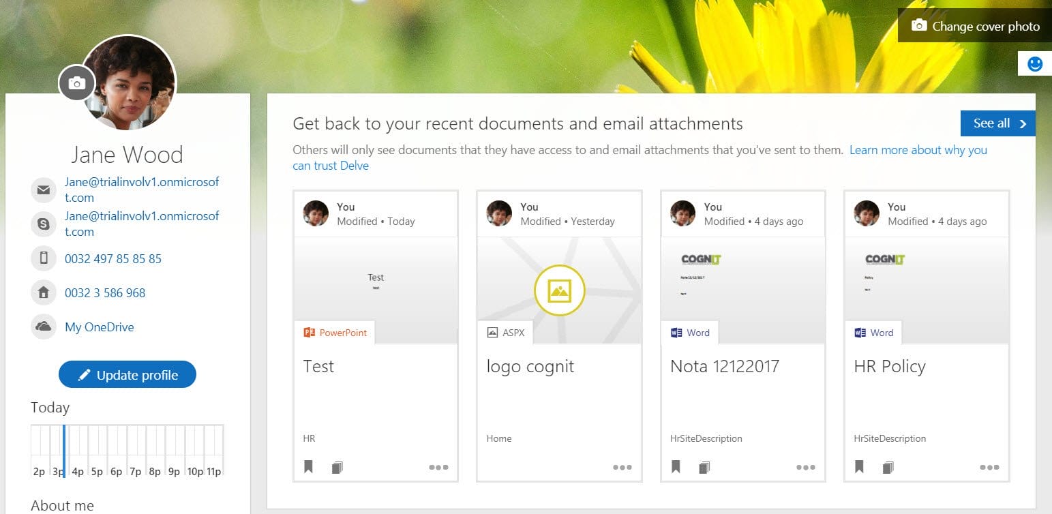Open the My OneDrive link
Screen dimensions: 1052x514
tap(99, 327)
